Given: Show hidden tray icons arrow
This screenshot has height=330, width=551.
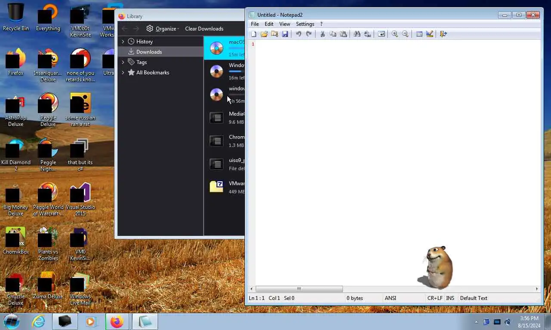Looking at the screenshot, I should pyautogui.click(x=476, y=322).
